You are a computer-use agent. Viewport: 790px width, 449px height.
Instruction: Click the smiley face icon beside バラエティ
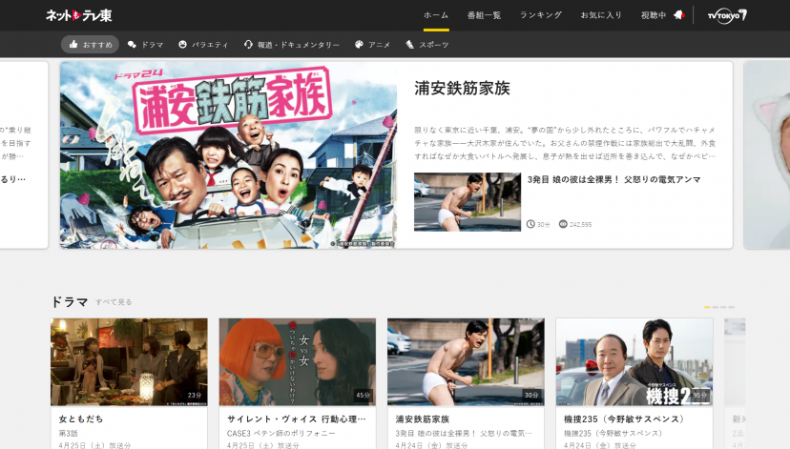point(182,44)
